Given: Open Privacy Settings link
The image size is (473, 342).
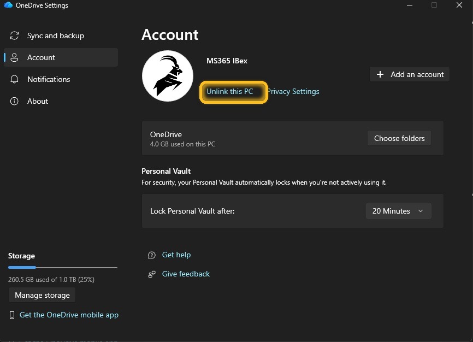Looking at the screenshot, I should (293, 91).
